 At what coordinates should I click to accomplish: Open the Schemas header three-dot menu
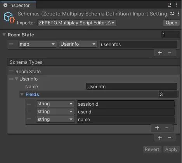[179, 14]
